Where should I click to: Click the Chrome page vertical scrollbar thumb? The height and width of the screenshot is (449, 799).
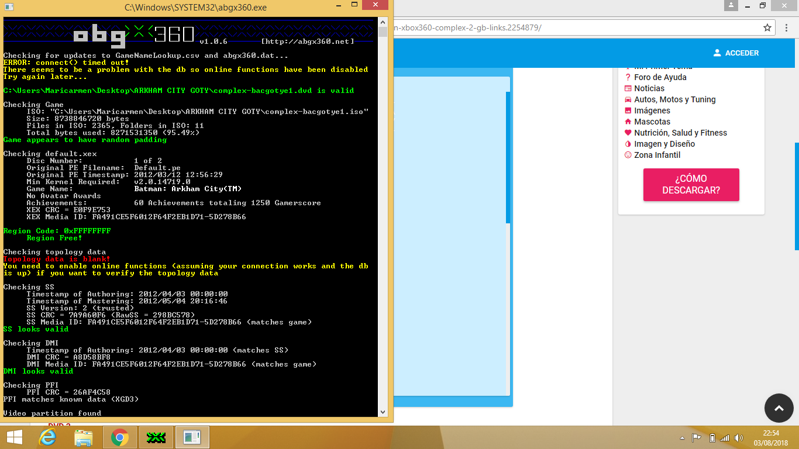coord(797,196)
